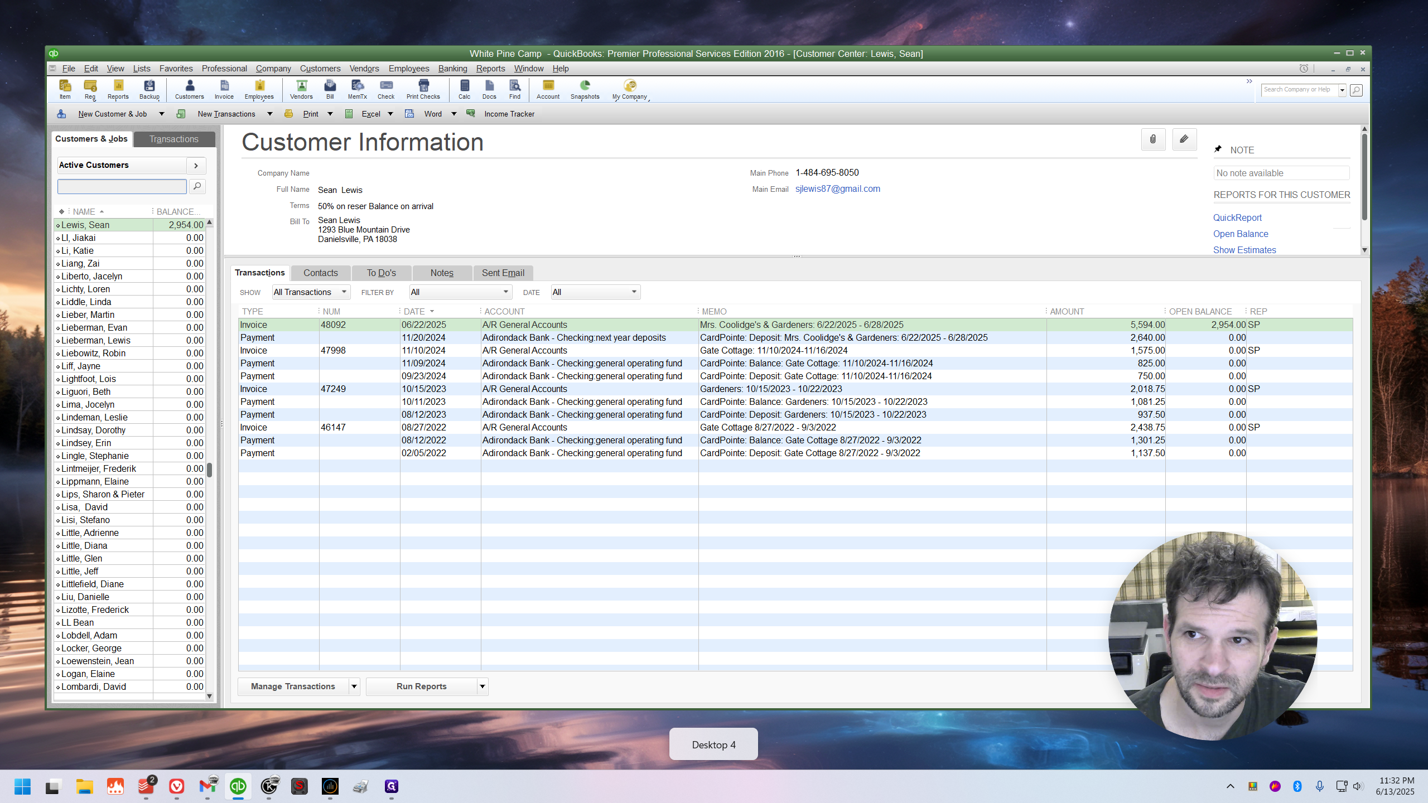Image resolution: width=1428 pixels, height=803 pixels.
Task: Open the MemTx memorized transactions icon
Action: (x=357, y=89)
